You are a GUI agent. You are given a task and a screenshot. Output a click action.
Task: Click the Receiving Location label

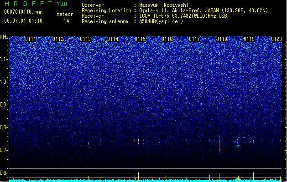click(106, 10)
